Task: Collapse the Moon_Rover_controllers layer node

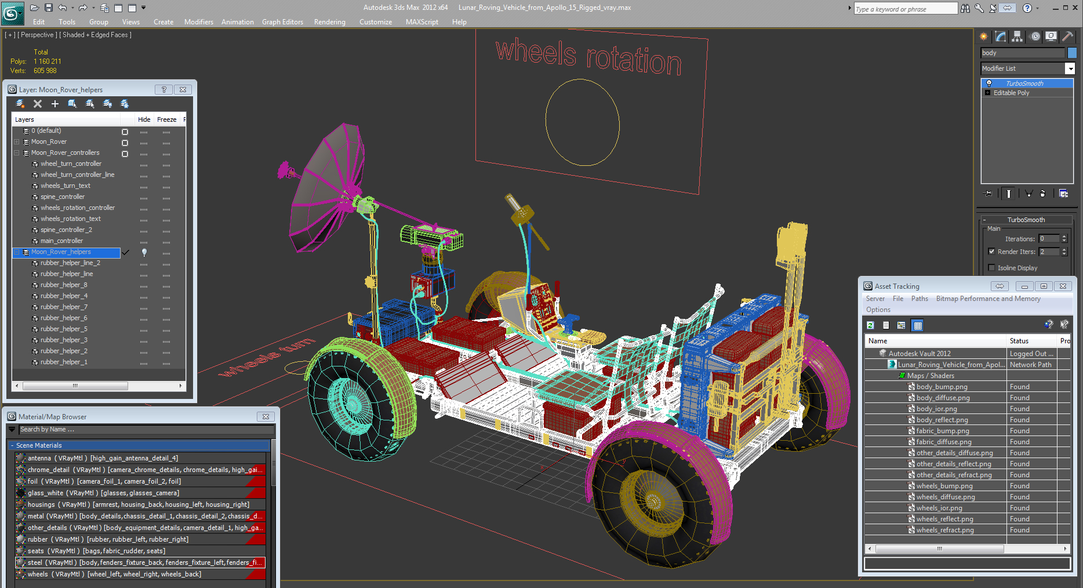Action: click(x=17, y=153)
